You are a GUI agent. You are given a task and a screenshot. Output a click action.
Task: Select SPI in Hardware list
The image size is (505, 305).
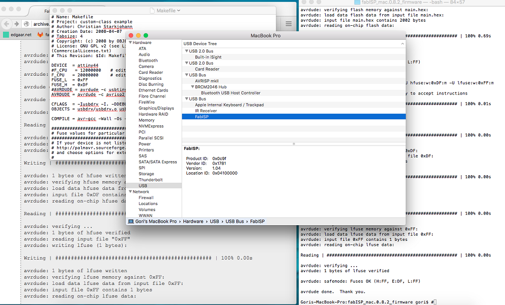[142, 168]
